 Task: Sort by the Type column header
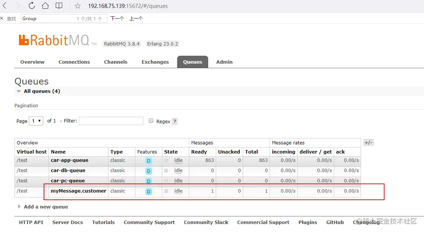[116, 152]
